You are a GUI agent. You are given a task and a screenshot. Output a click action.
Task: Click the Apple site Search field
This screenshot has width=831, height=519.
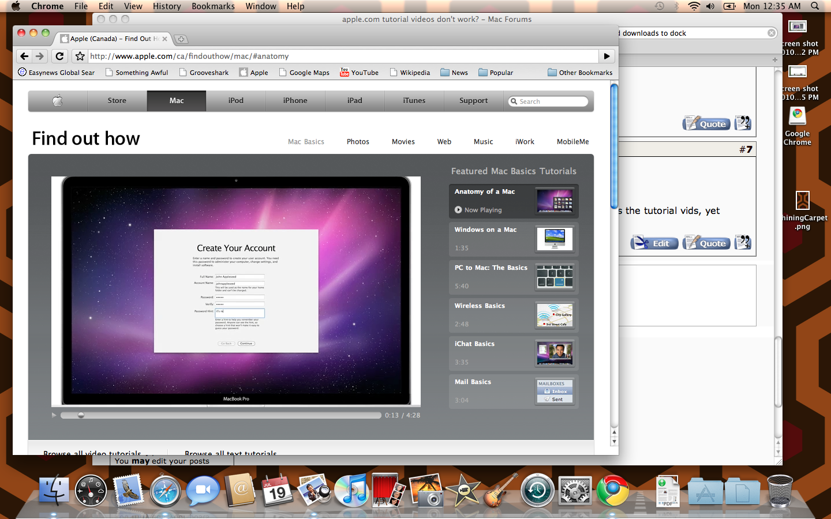tap(548, 101)
